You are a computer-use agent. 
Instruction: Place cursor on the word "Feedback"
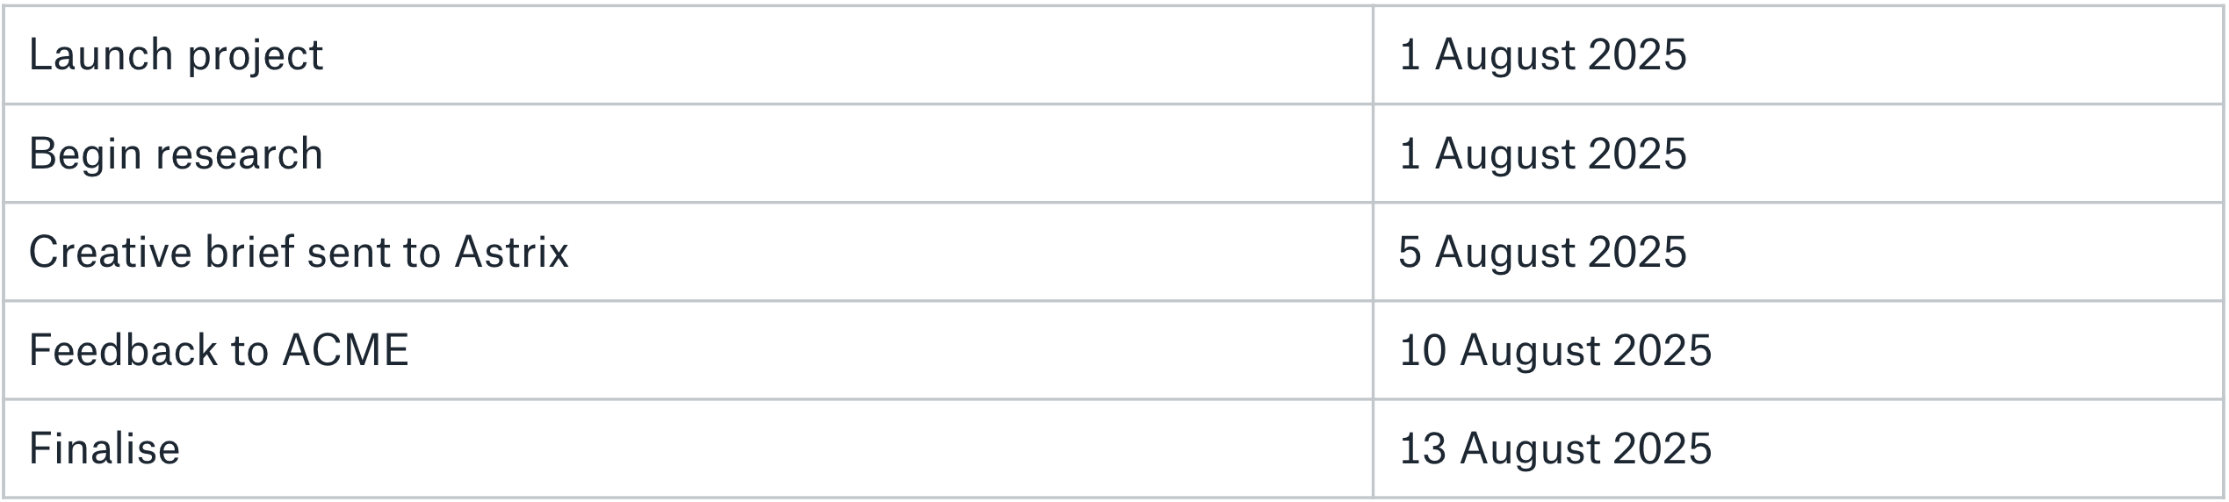(x=124, y=350)
